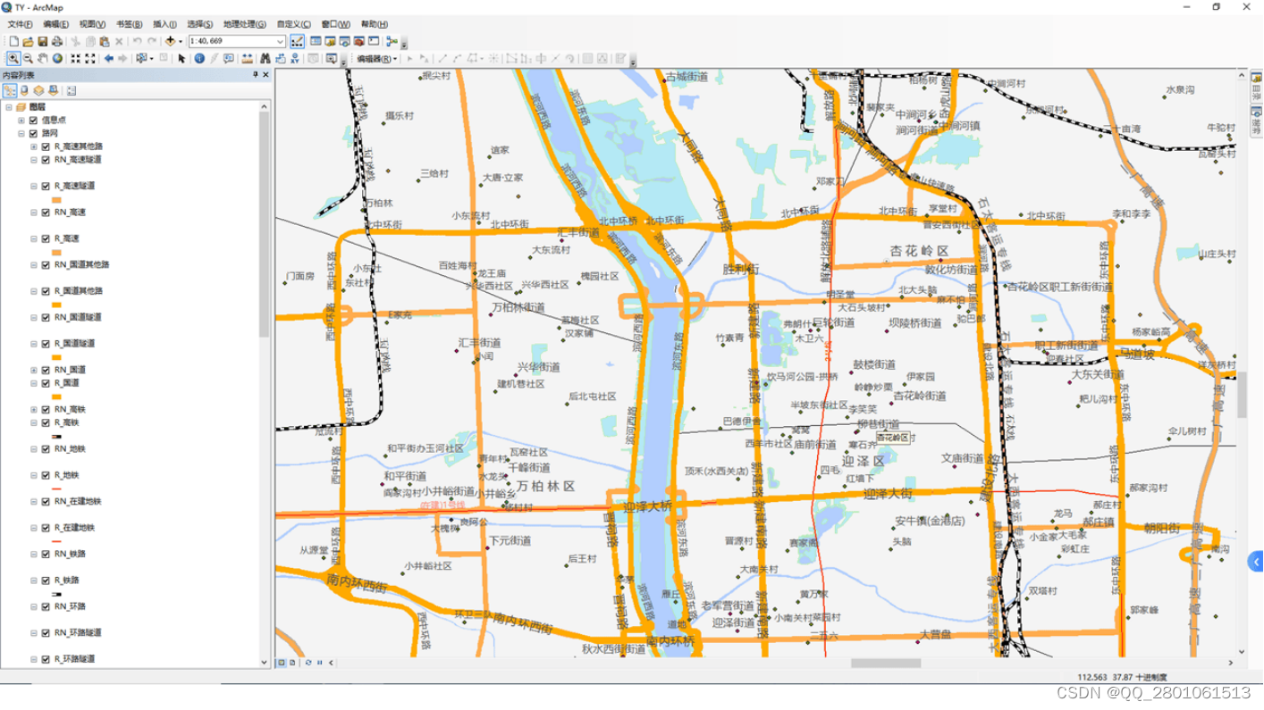
Task: Switch to List By Selection view
Action: [53, 90]
